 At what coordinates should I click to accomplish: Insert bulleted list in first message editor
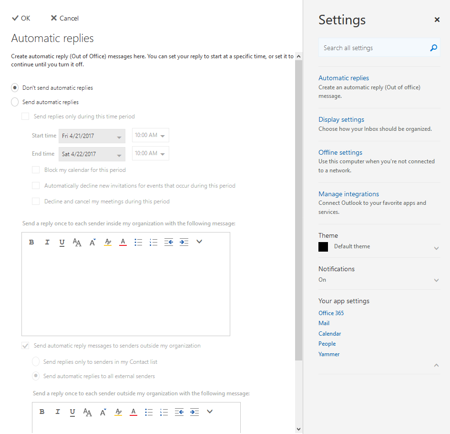click(x=138, y=242)
